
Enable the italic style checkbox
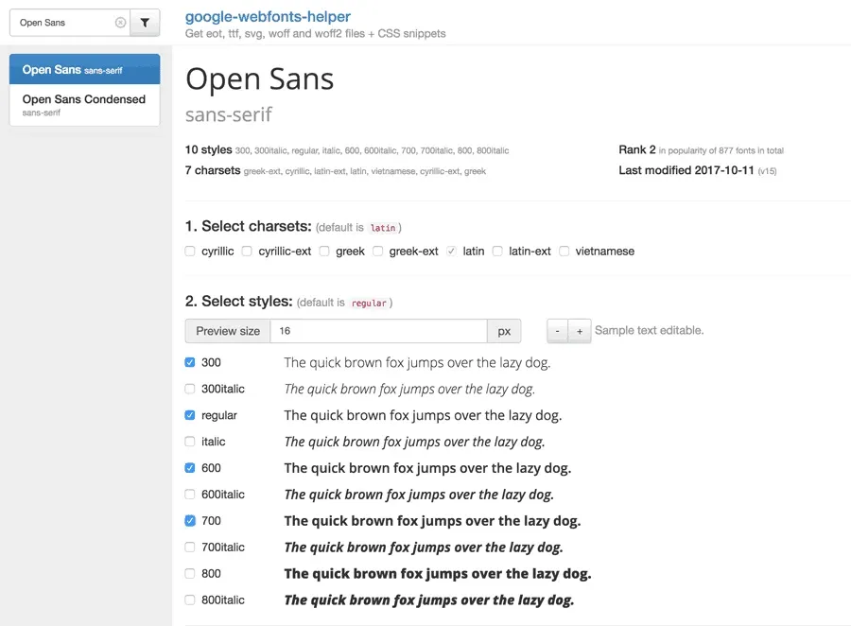coord(190,442)
